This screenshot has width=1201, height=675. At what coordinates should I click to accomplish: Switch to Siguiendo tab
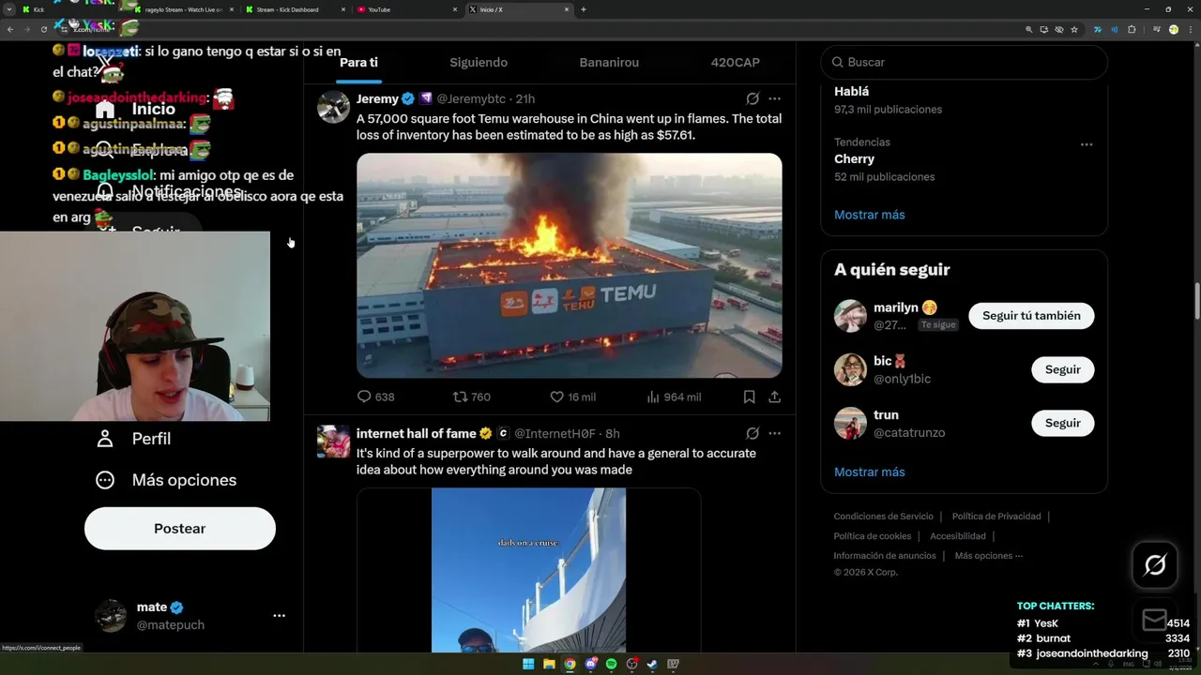[x=479, y=62]
